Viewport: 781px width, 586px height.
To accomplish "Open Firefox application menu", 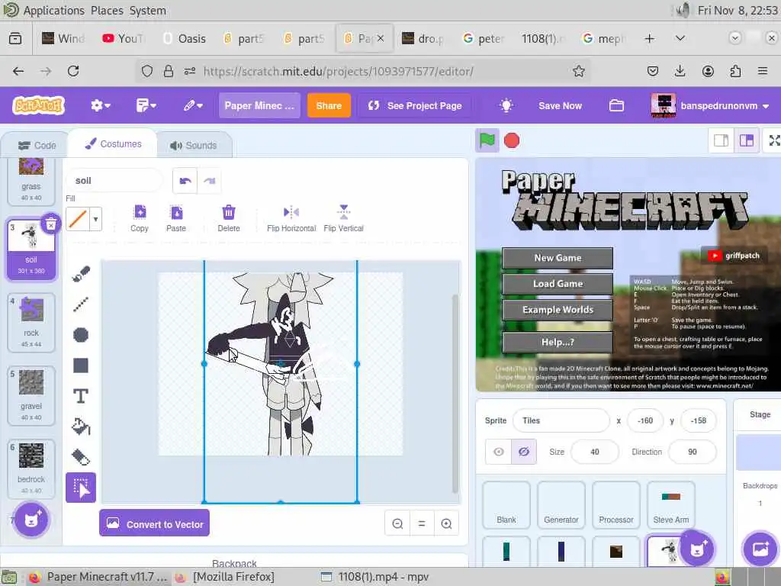I will coord(762,71).
